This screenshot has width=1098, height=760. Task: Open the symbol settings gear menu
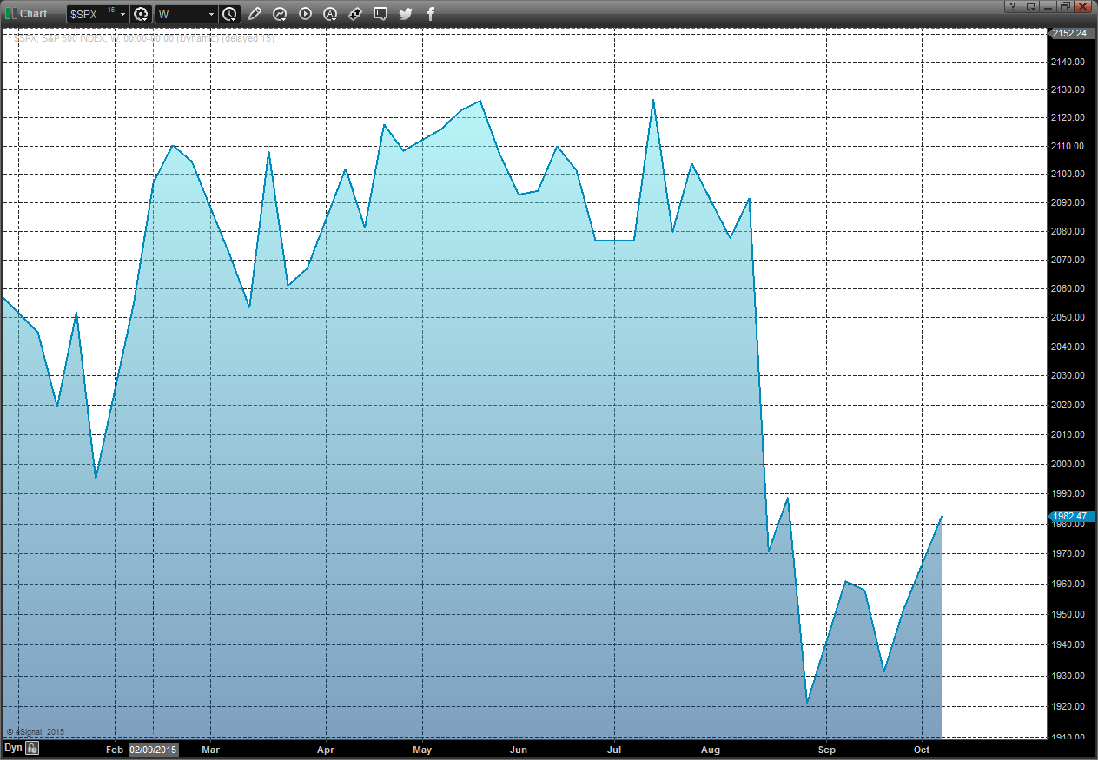pos(142,14)
